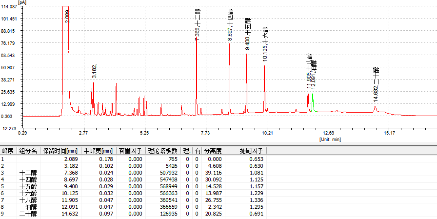The width and height of the screenshot is (437, 219).
Task: Select the 8.697 十四醇 peak label
Action: click(x=230, y=23)
